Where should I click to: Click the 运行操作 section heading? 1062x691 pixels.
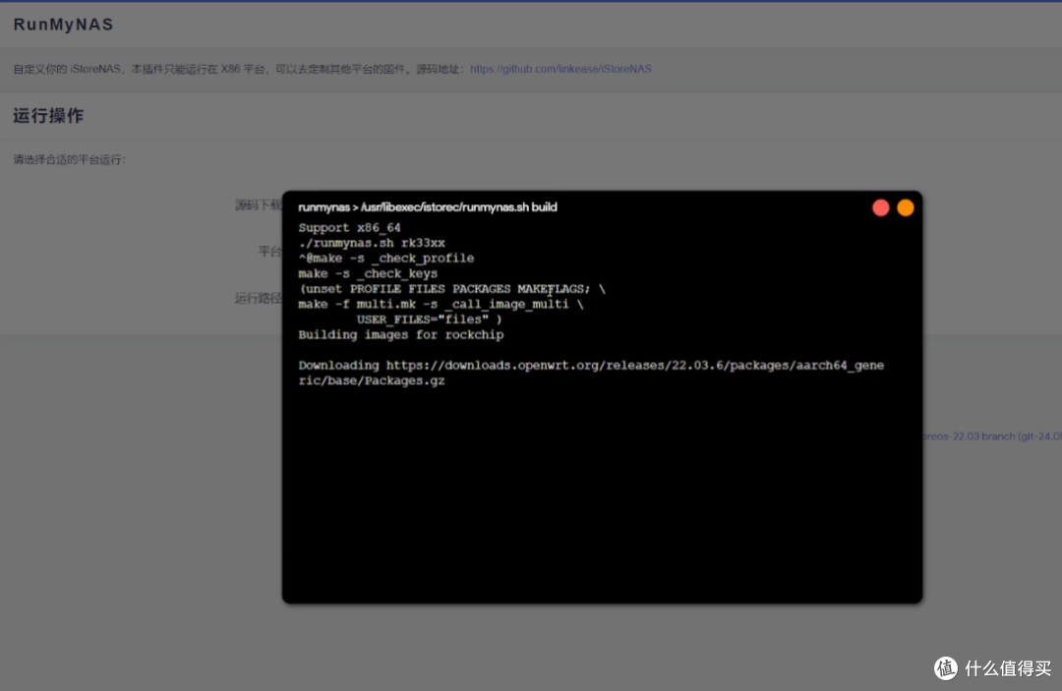[x=49, y=116]
